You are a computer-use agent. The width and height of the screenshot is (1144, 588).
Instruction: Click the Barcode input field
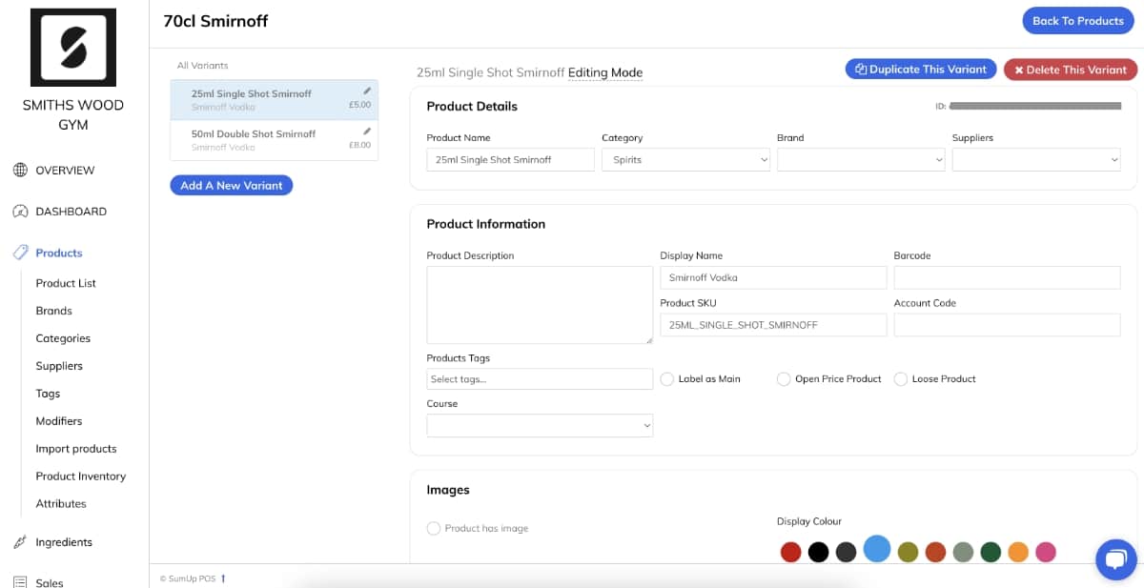pyautogui.click(x=1007, y=277)
